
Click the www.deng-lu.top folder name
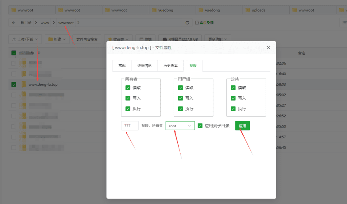click(x=43, y=85)
